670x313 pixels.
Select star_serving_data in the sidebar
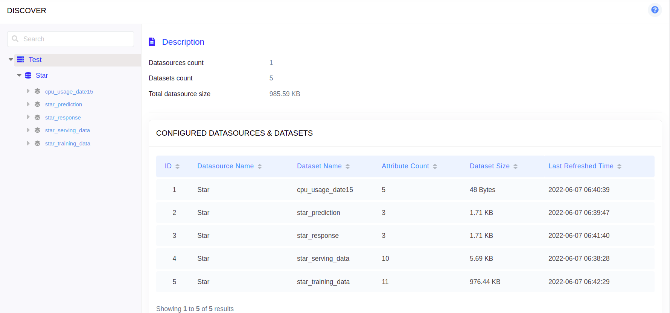(67, 130)
